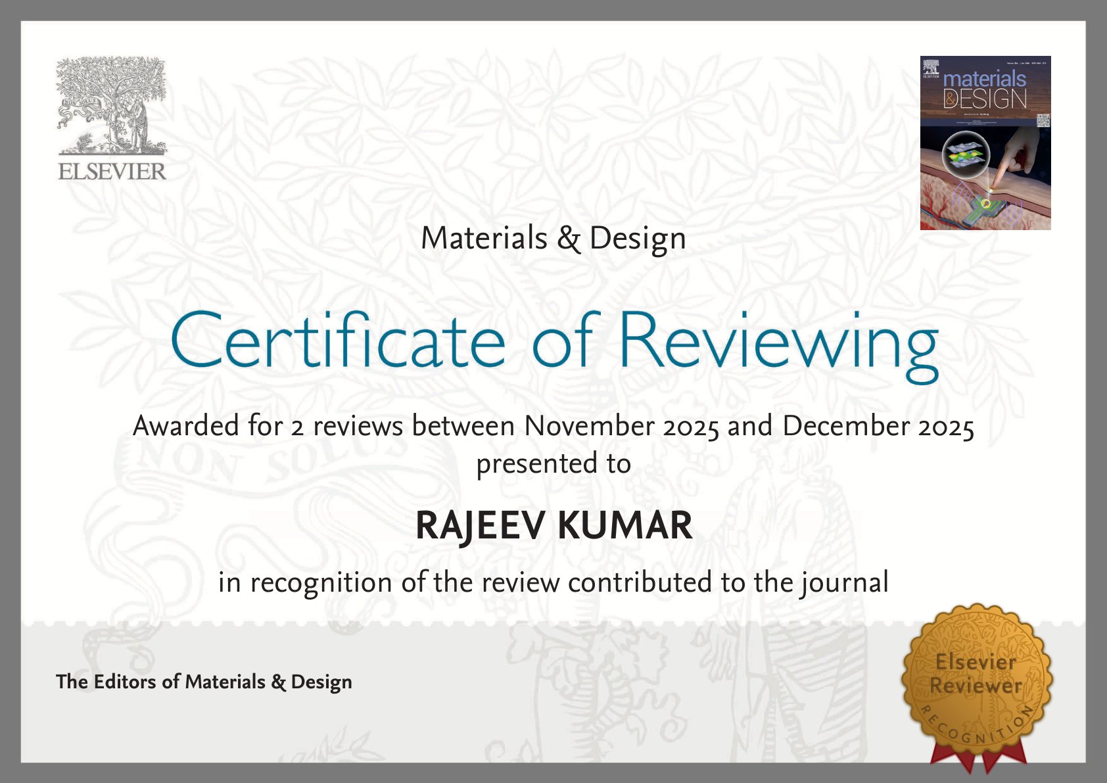Click 'in recognition of the review contributed' line

[x=553, y=582]
